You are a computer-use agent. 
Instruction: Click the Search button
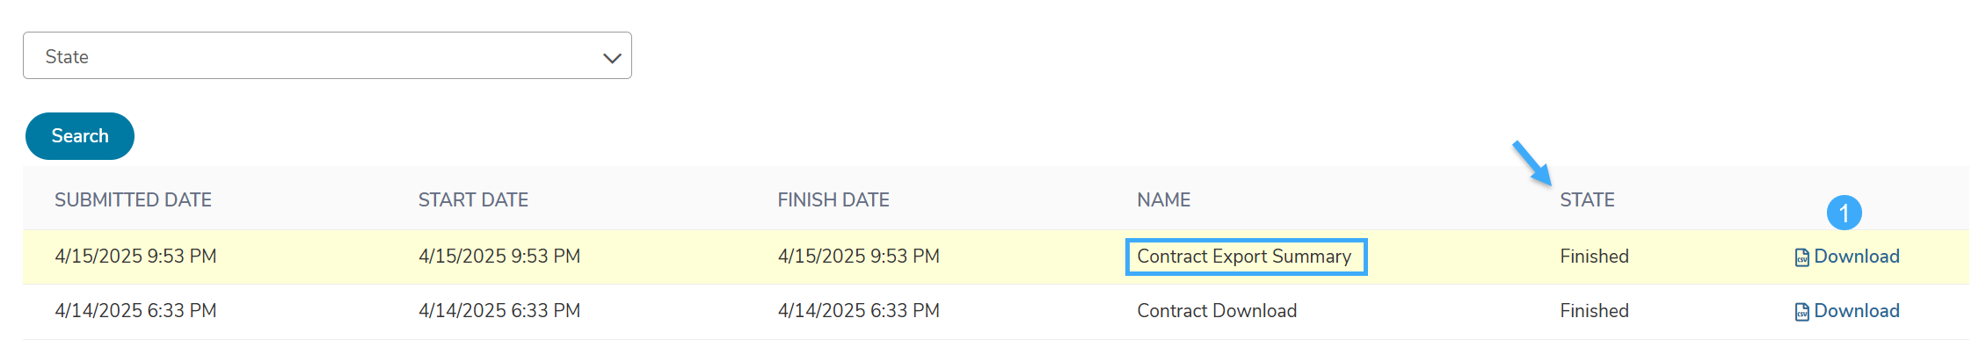[80, 136]
